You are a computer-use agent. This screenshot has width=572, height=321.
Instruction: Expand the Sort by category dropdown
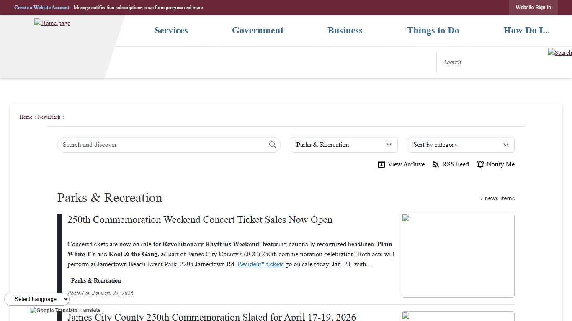click(x=461, y=145)
